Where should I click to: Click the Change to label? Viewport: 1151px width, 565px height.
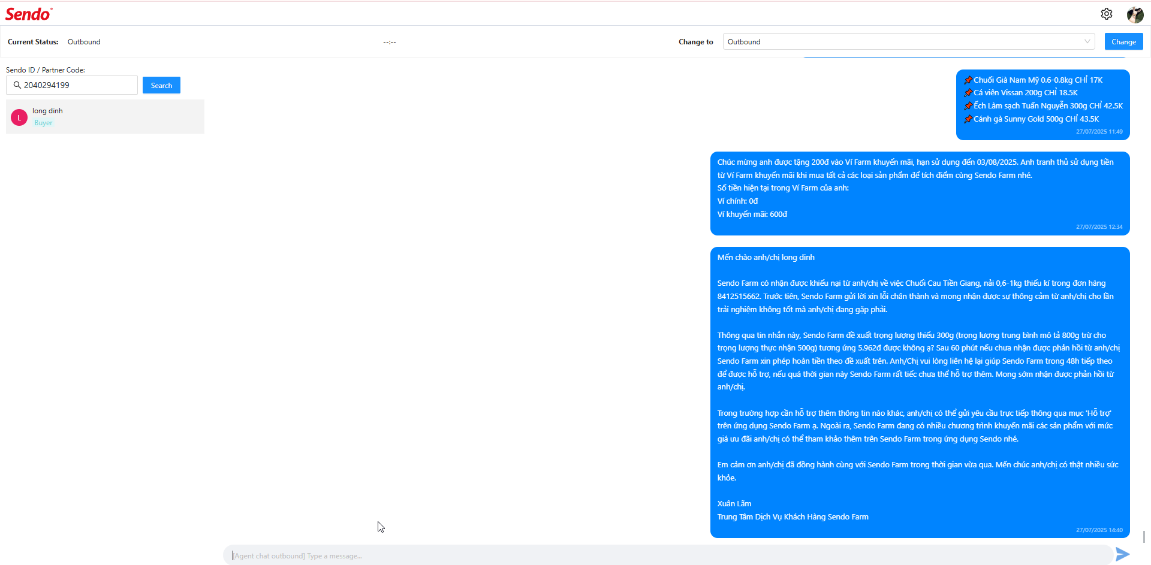point(695,42)
